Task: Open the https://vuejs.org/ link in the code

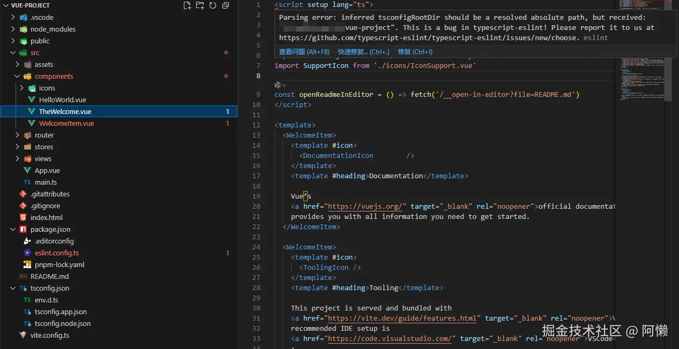Action: click(x=367, y=206)
